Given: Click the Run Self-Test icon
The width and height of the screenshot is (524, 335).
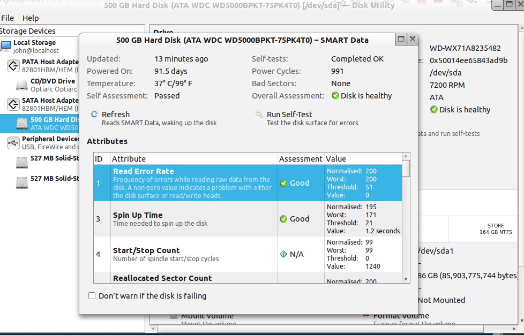Looking at the screenshot, I should (259, 115).
